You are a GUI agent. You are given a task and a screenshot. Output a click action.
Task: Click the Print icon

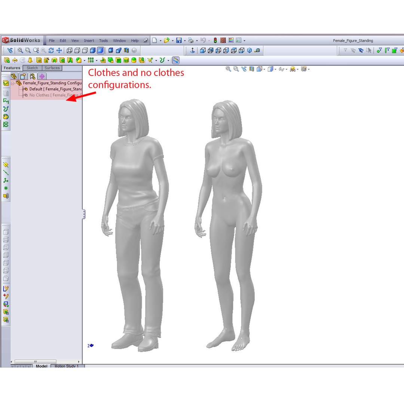[x=191, y=40]
